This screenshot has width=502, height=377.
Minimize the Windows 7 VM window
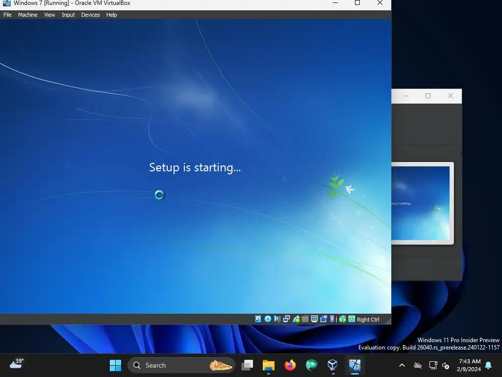click(x=335, y=3)
